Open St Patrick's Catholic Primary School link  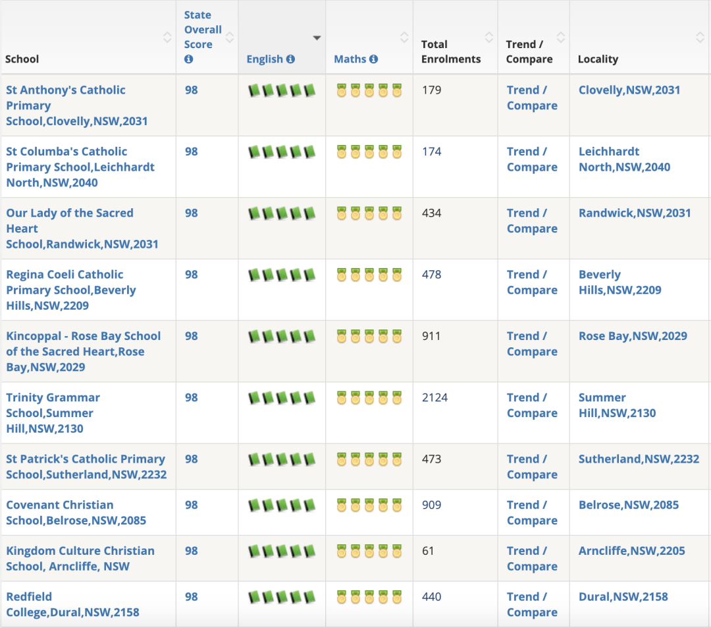click(86, 467)
